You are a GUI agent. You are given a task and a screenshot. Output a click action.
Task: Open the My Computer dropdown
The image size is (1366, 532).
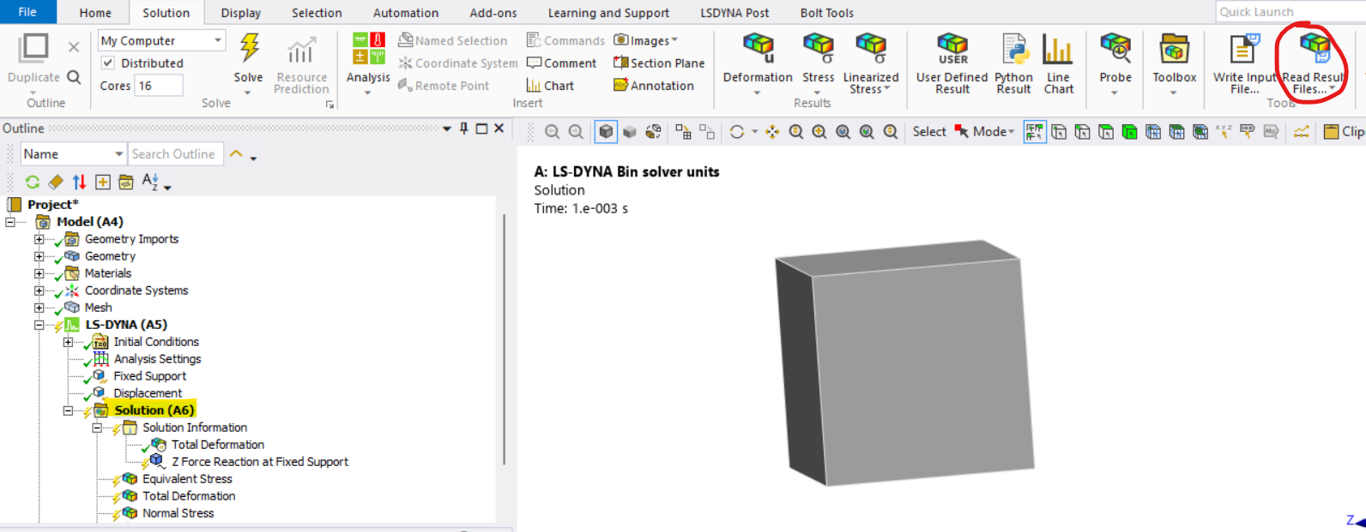point(218,40)
